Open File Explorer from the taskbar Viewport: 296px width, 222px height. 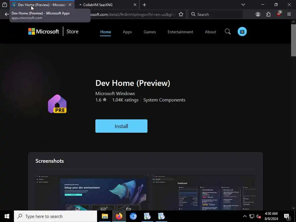pyautogui.click(x=105, y=216)
